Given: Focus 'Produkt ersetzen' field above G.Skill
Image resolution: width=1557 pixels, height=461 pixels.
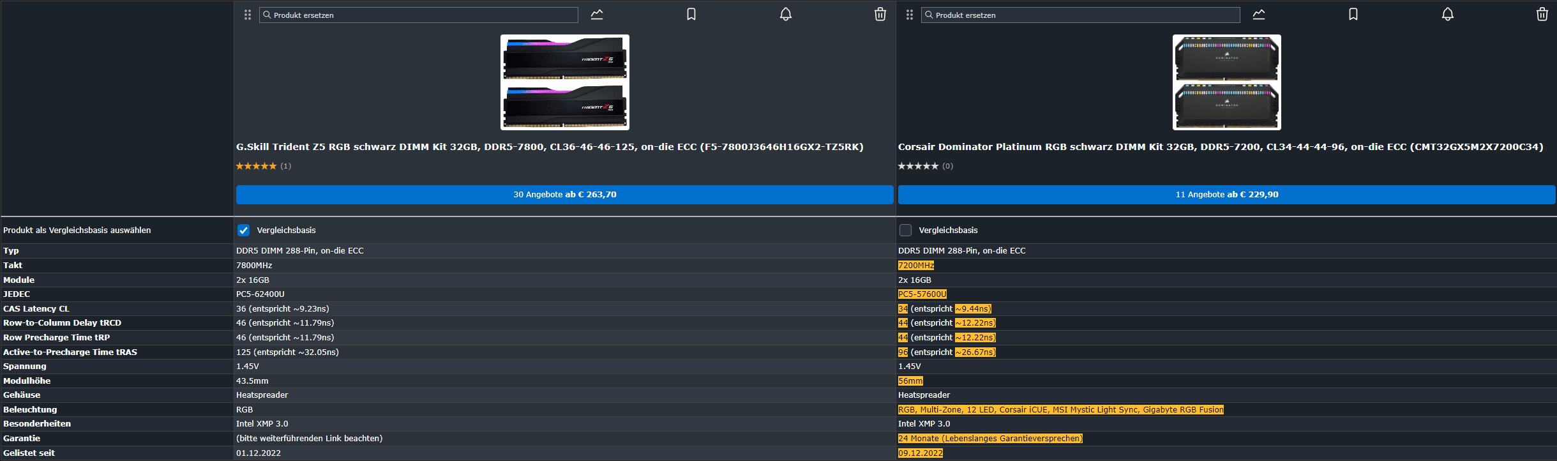Looking at the screenshot, I should pos(419,15).
